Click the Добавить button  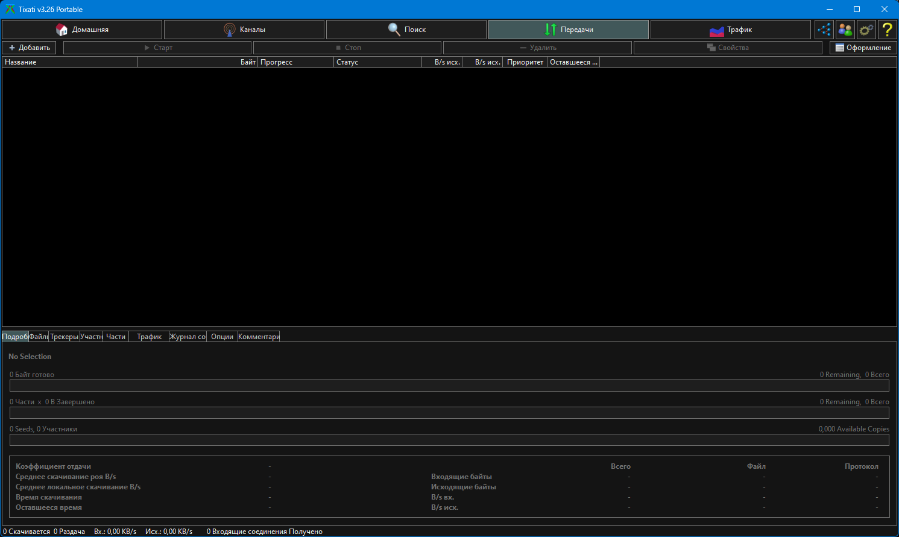(x=30, y=48)
